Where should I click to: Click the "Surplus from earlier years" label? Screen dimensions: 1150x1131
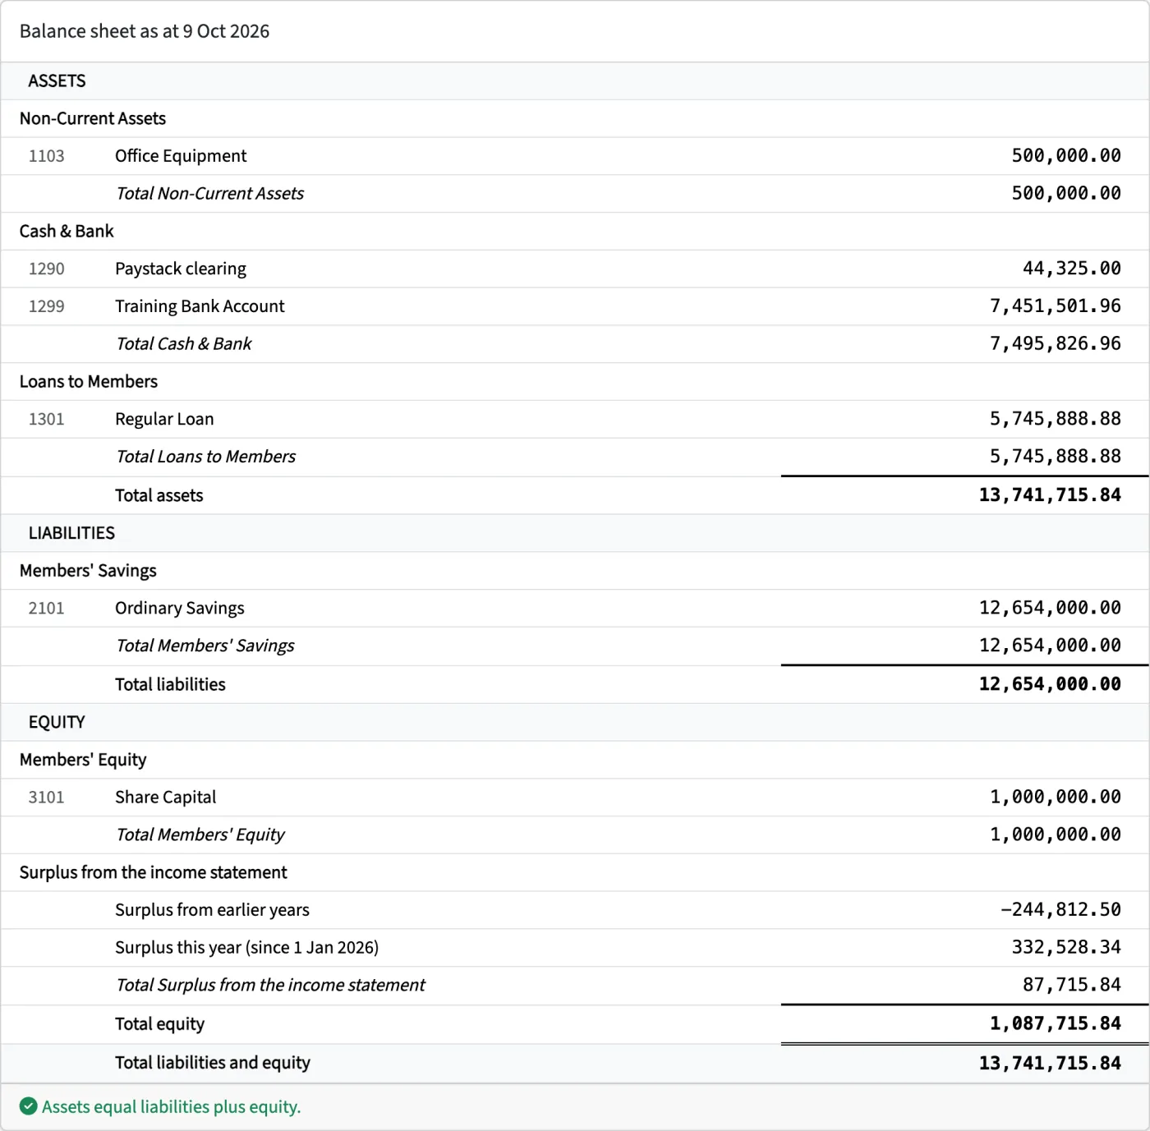pyautogui.click(x=212, y=909)
